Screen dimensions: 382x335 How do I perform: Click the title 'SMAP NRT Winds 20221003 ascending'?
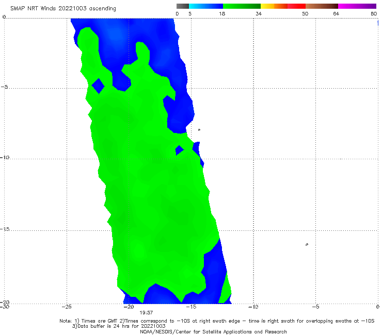point(63,8)
